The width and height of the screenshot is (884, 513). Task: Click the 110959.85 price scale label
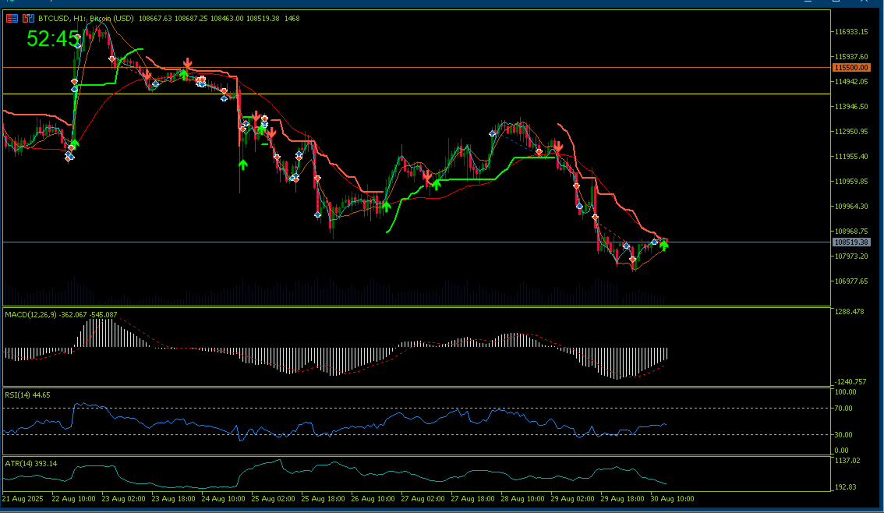[851, 182]
